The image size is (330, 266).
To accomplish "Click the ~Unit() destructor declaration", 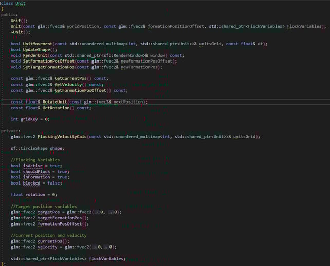I will pos(21,32).
